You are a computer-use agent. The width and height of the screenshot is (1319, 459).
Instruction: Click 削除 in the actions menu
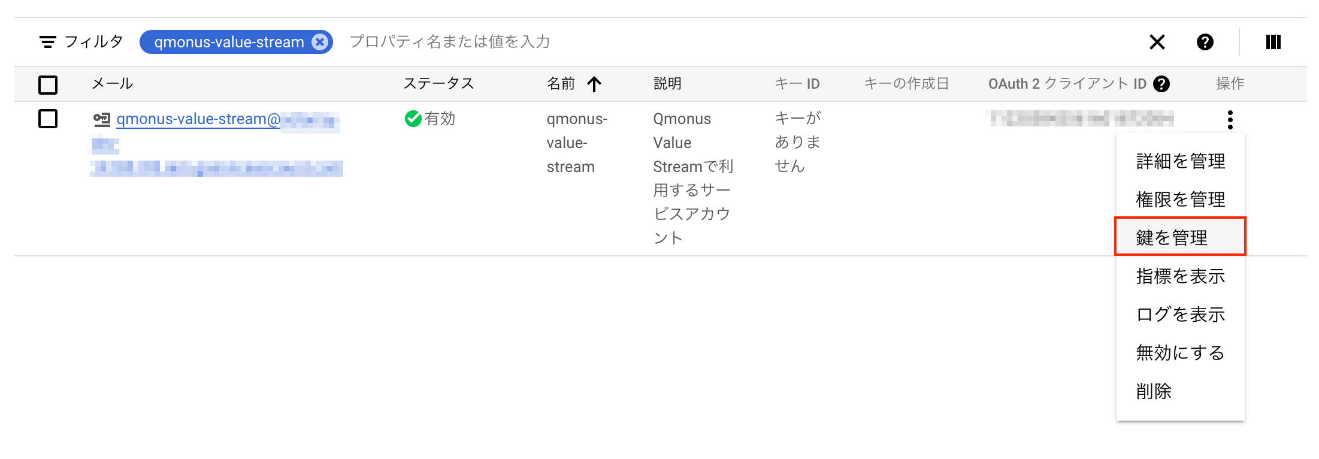coord(1154,391)
